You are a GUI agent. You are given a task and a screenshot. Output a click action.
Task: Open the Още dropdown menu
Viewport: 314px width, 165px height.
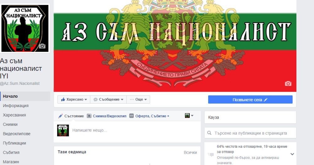tap(138, 99)
